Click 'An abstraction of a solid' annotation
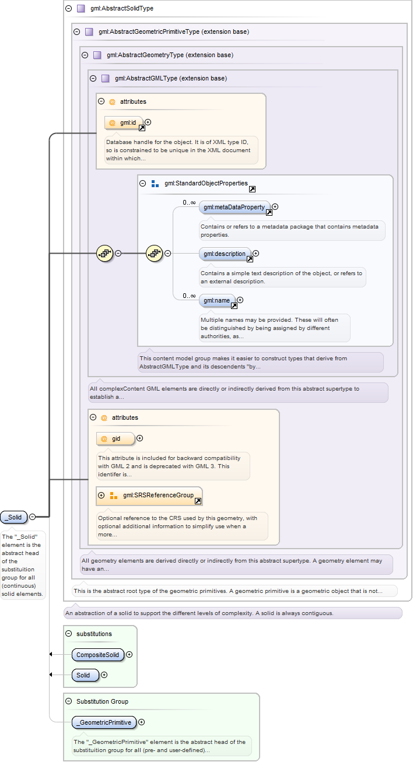 click(x=233, y=613)
